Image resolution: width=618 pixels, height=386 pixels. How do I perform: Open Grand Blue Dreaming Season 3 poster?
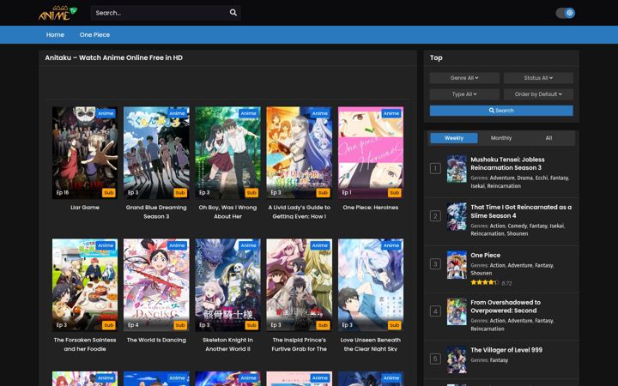pyautogui.click(x=156, y=153)
